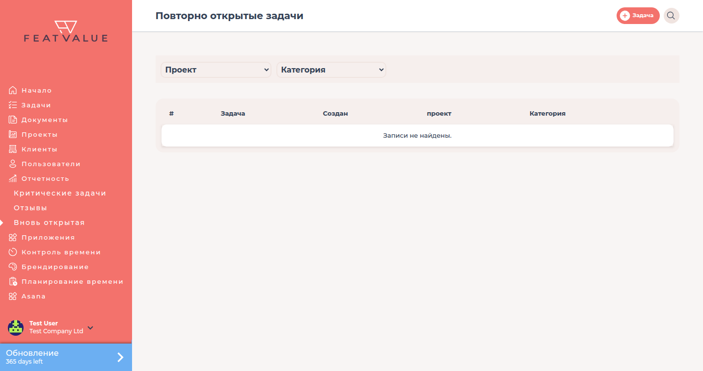
Task: Open the Категория filter dropdown
Action: coord(331,70)
